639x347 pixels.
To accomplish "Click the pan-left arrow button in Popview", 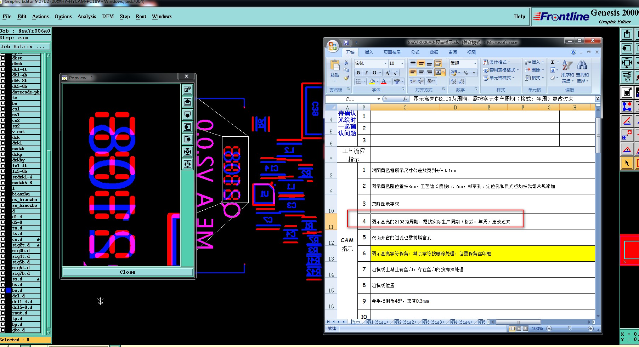I will coord(188,127).
